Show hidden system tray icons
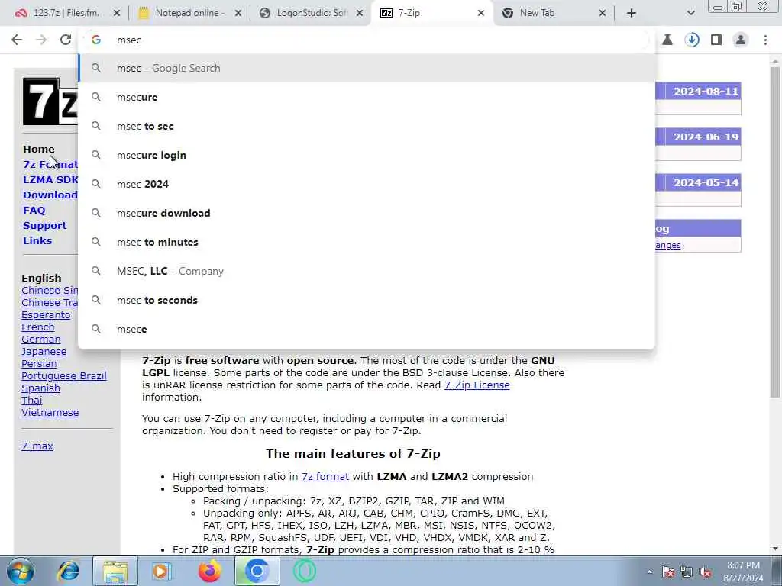 click(649, 572)
